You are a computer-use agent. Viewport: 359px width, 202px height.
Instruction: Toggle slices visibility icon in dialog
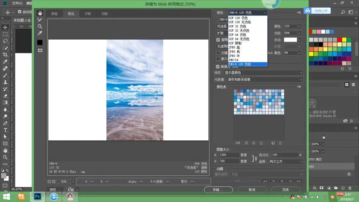click(40, 50)
